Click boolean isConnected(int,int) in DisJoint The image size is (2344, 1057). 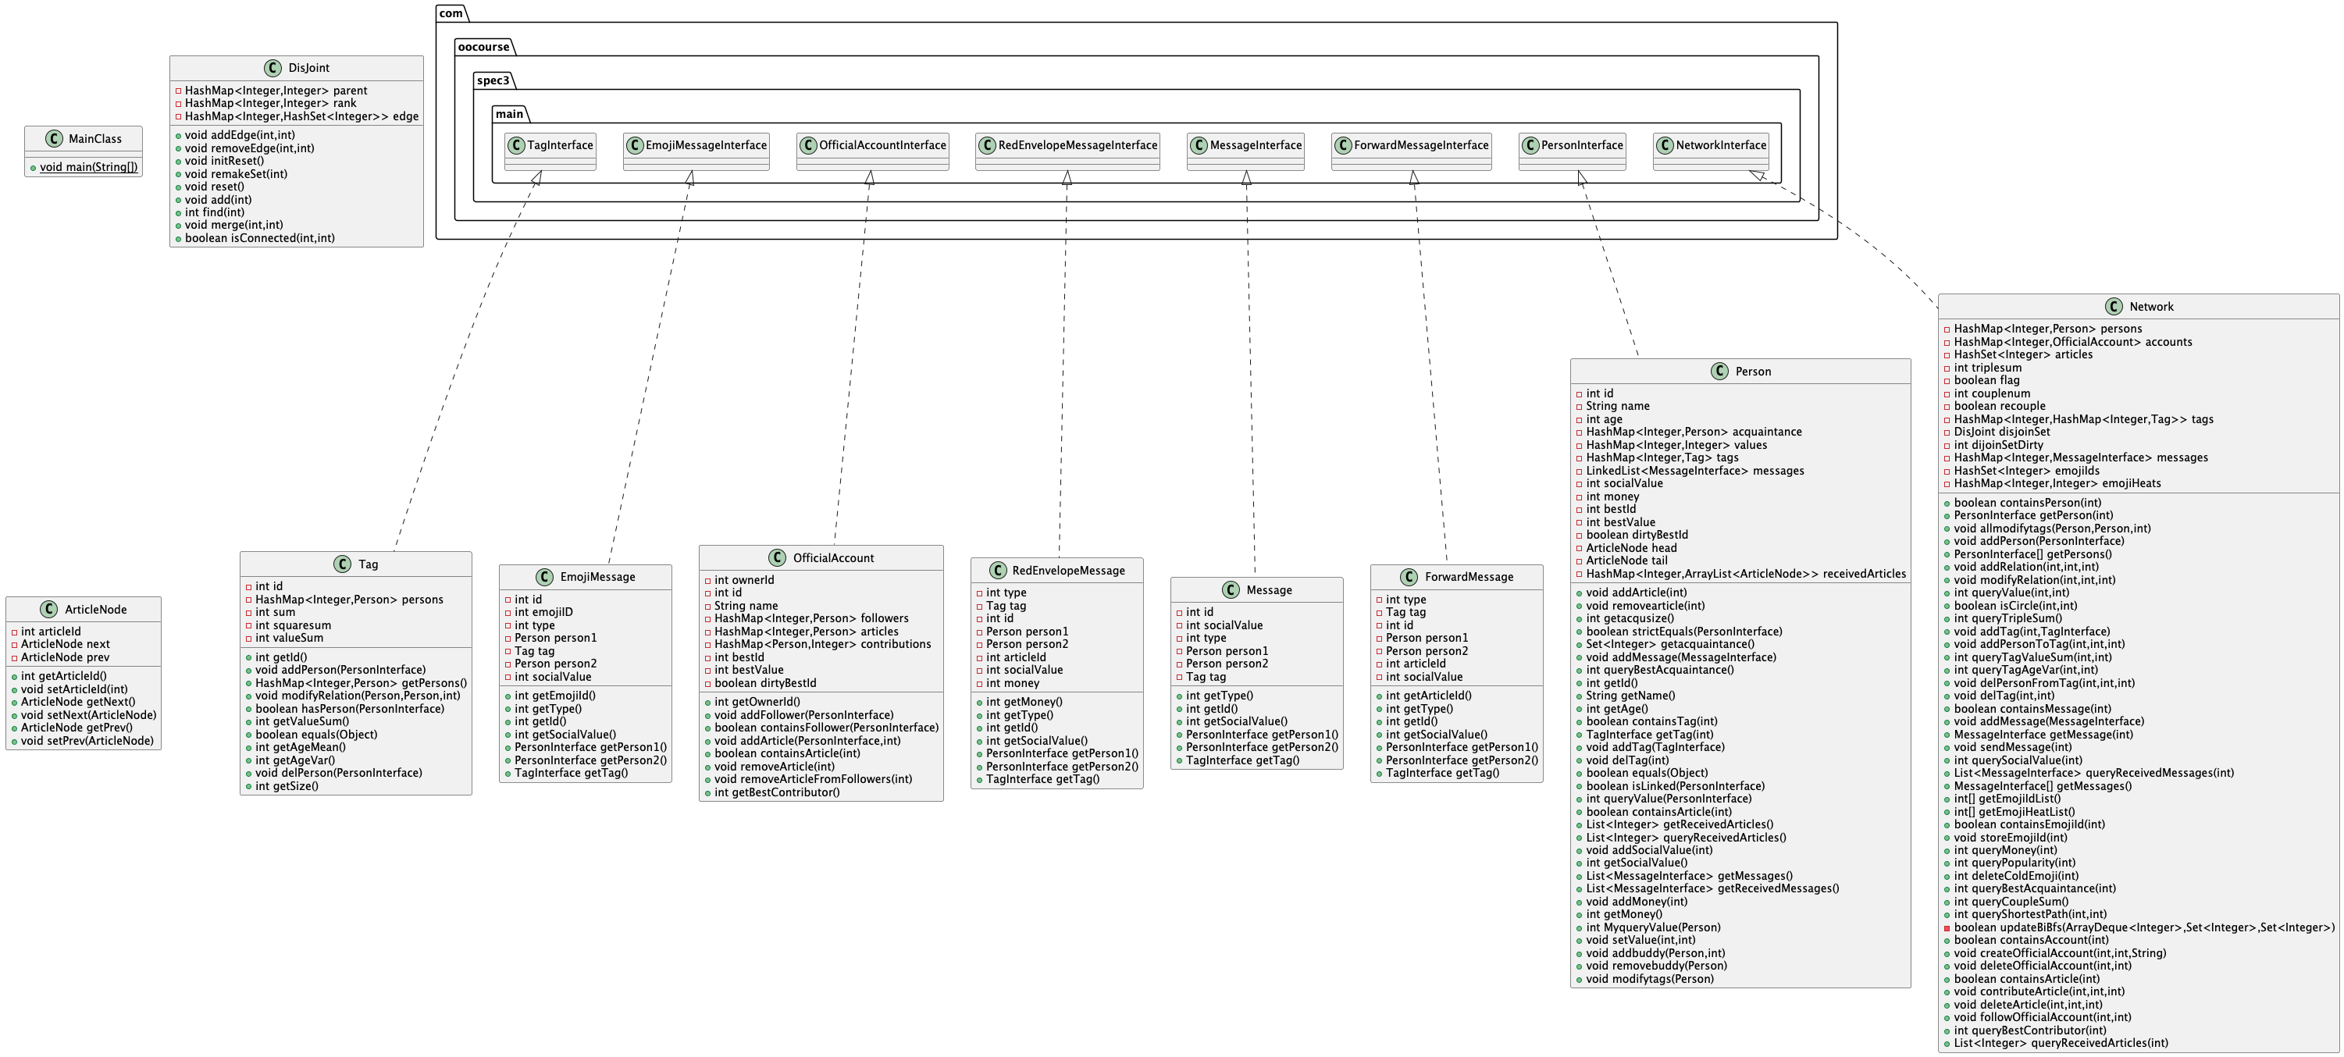[259, 238]
